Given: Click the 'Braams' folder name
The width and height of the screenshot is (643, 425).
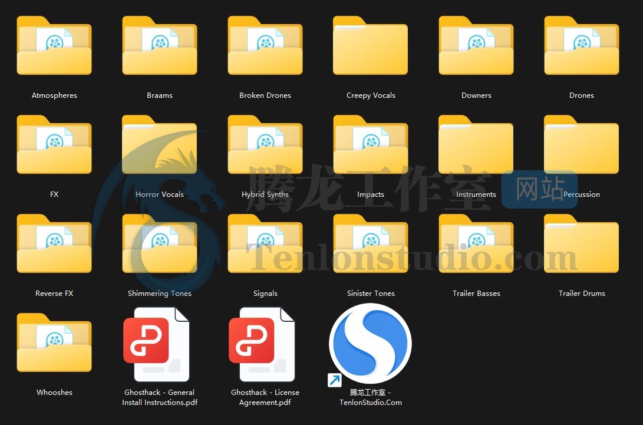Looking at the screenshot, I should pyautogui.click(x=160, y=95).
